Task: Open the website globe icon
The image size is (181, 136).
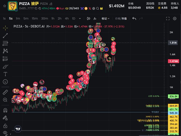Action: click(94, 8)
